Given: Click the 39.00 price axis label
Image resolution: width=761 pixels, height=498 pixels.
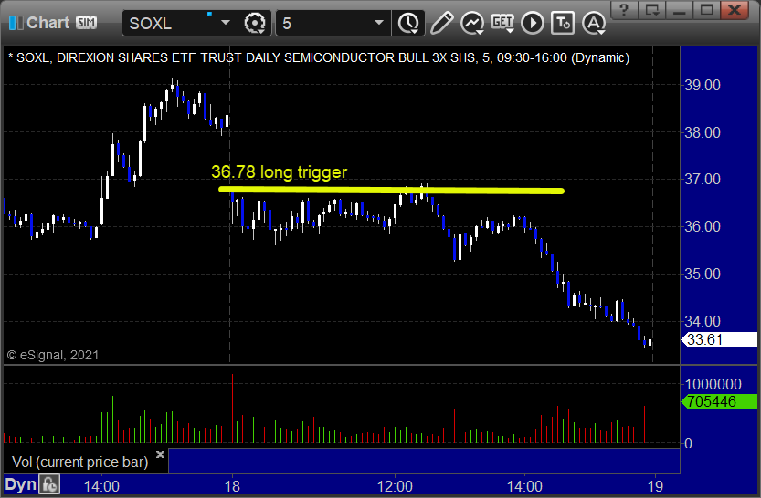Looking at the screenshot, I should (x=703, y=85).
